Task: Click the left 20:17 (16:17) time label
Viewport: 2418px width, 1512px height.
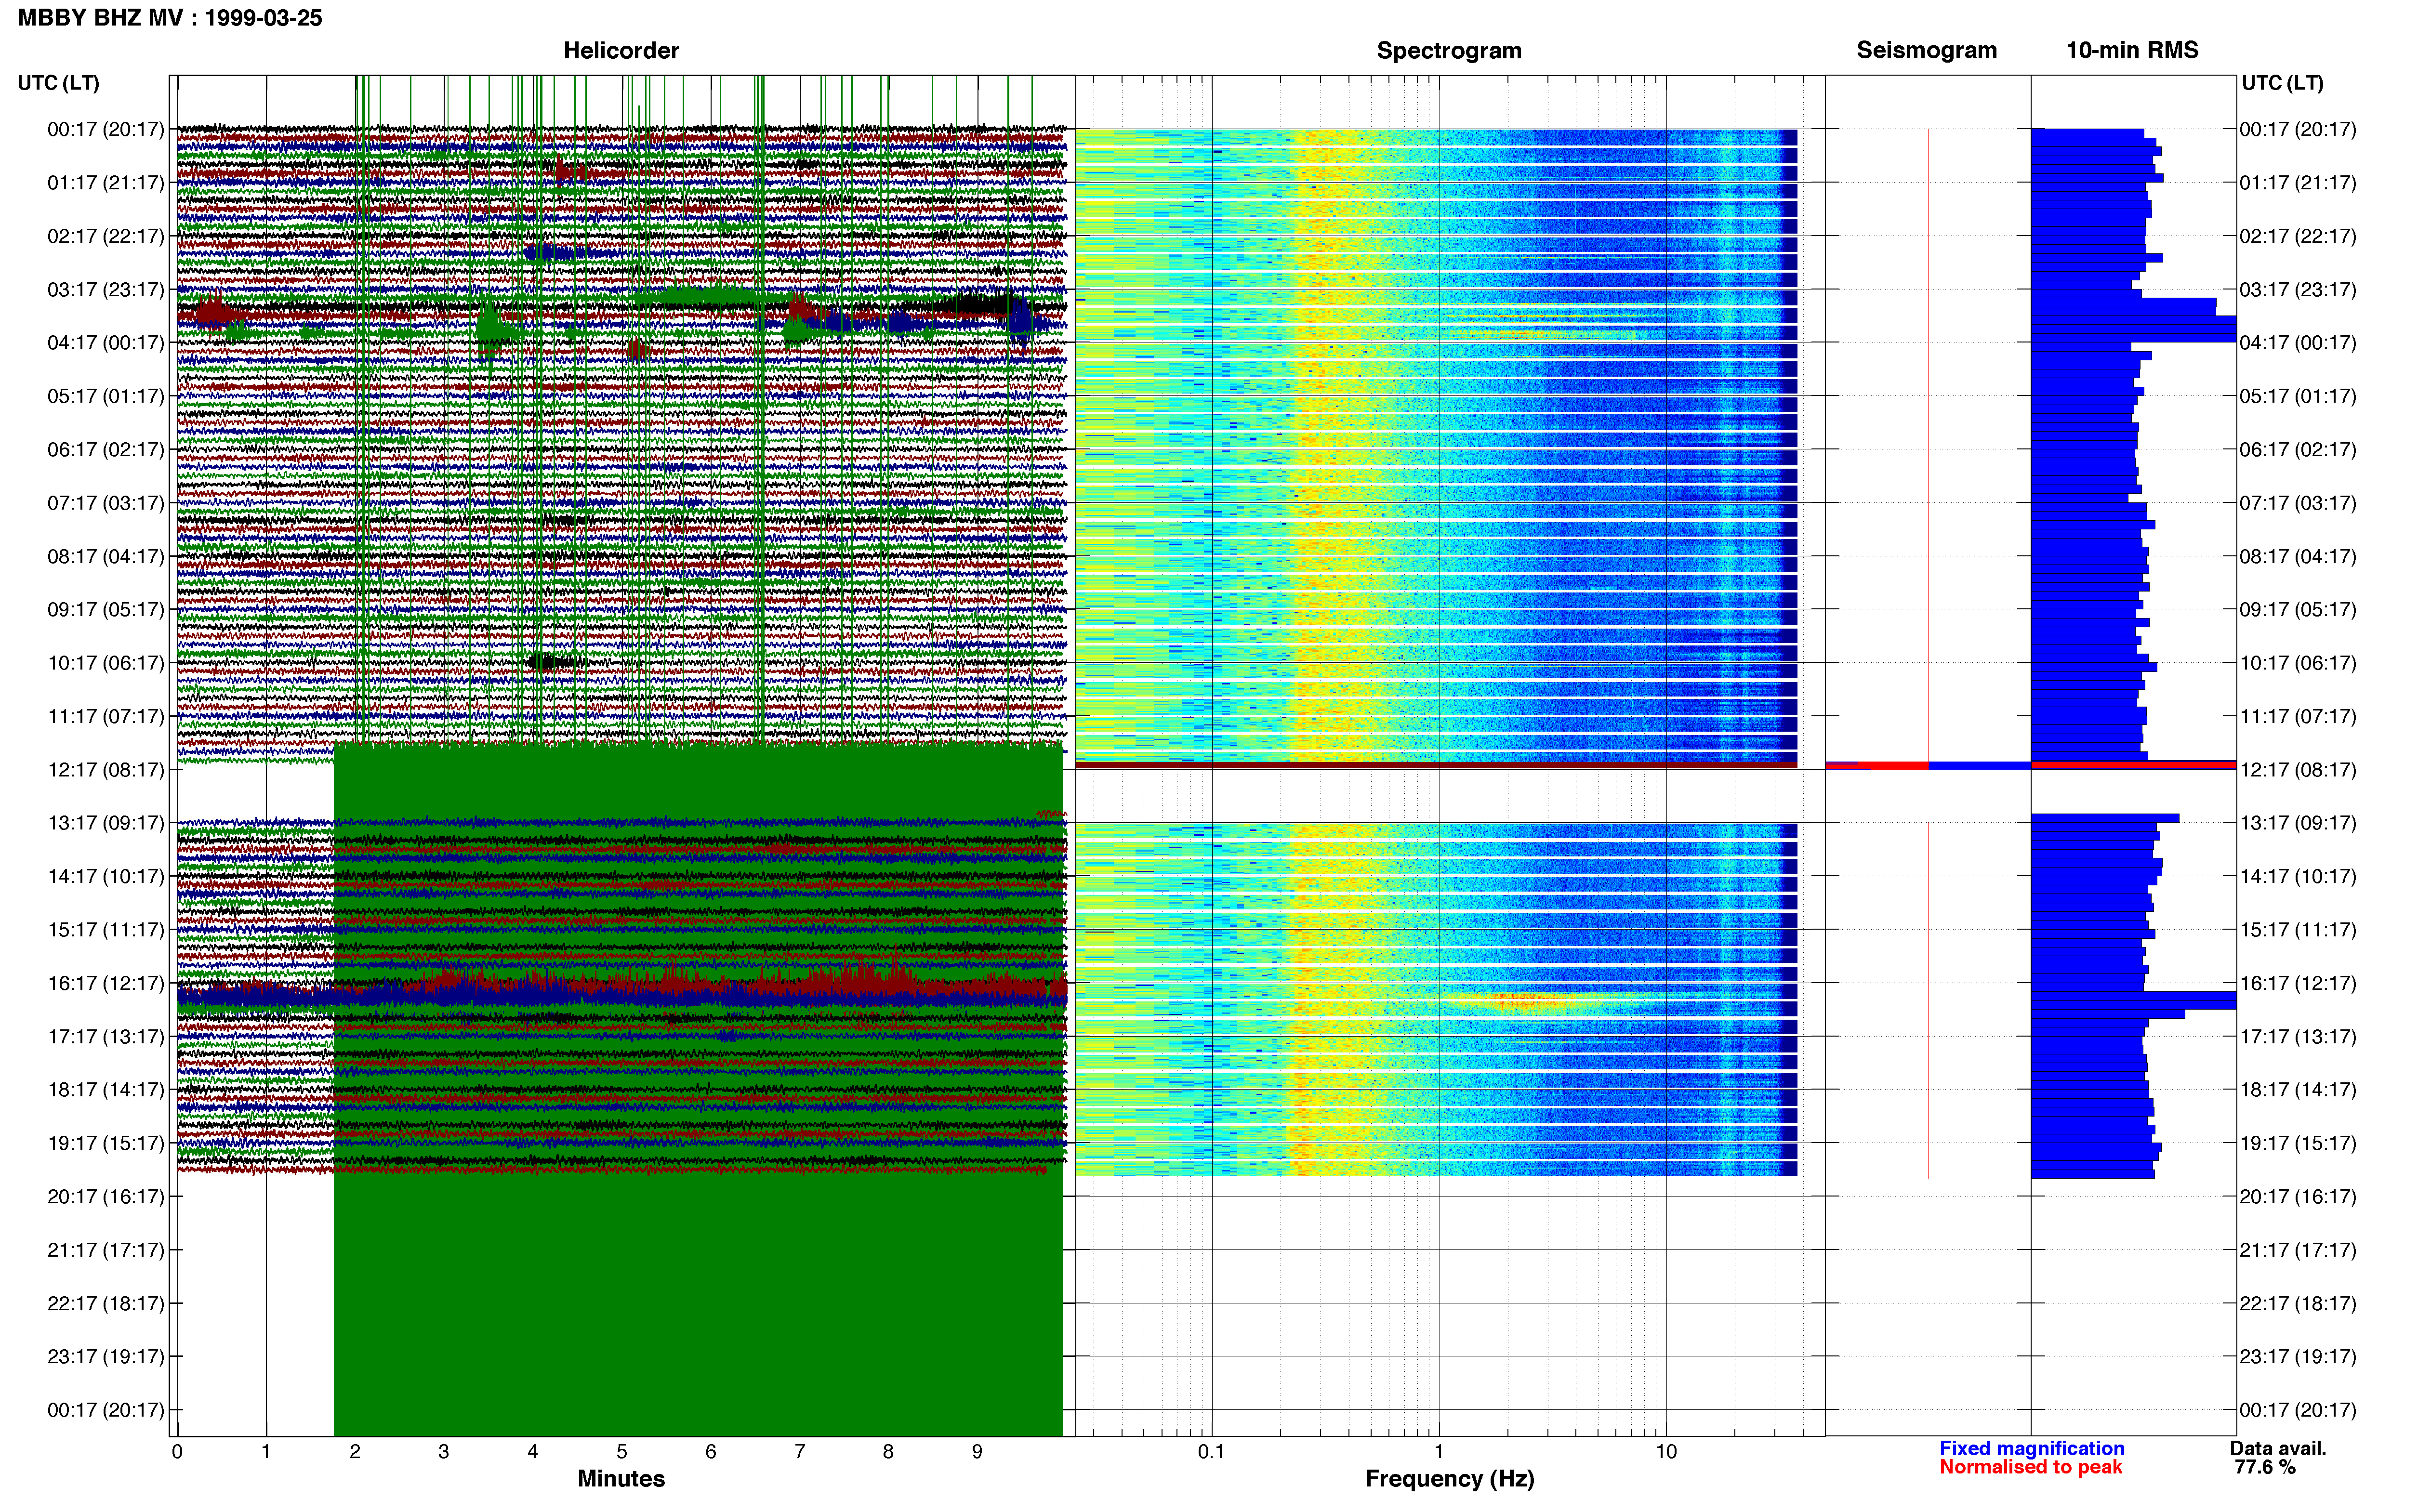Action: pyautogui.click(x=106, y=1197)
